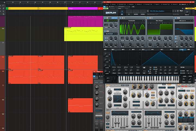Open the noise sample name menu
Viewport: 196px width, 131px height.
click(x=109, y=34)
